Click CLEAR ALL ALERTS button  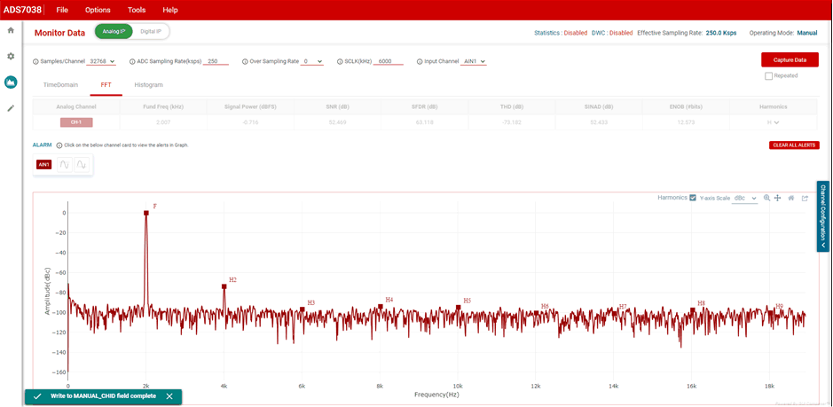[x=794, y=145]
